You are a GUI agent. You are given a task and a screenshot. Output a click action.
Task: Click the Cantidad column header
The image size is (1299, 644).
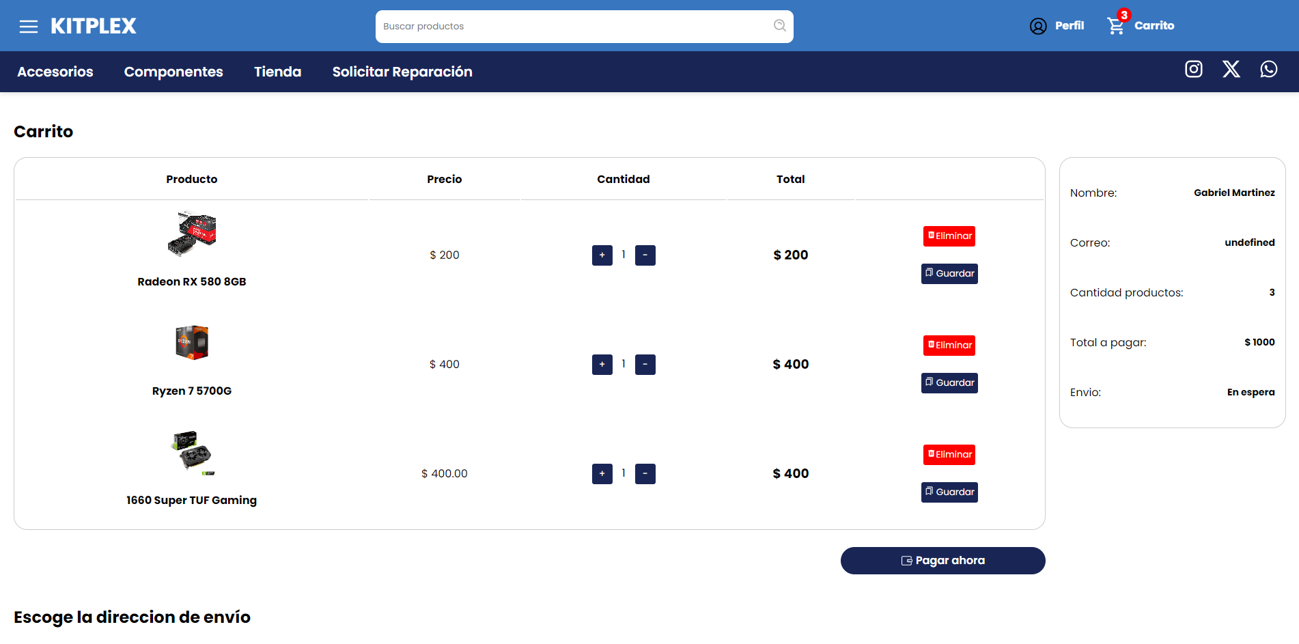click(624, 179)
